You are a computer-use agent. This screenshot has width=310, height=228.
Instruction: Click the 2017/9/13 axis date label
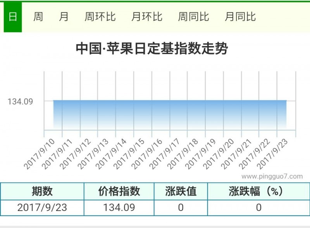[x=93, y=154]
